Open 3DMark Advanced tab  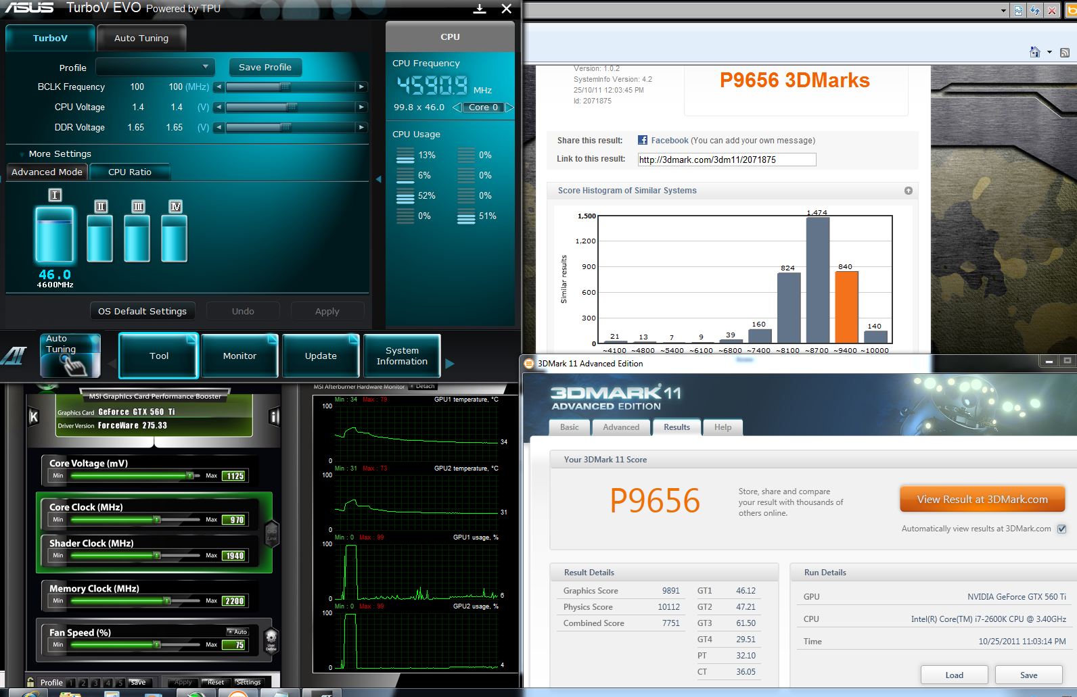(x=621, y=427)
